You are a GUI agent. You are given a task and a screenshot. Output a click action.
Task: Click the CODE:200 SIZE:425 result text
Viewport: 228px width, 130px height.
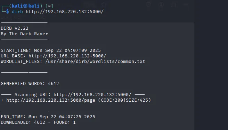124,100
